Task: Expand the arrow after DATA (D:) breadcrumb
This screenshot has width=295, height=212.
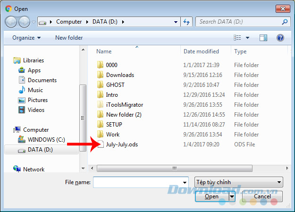Action: tap(123, 22)
